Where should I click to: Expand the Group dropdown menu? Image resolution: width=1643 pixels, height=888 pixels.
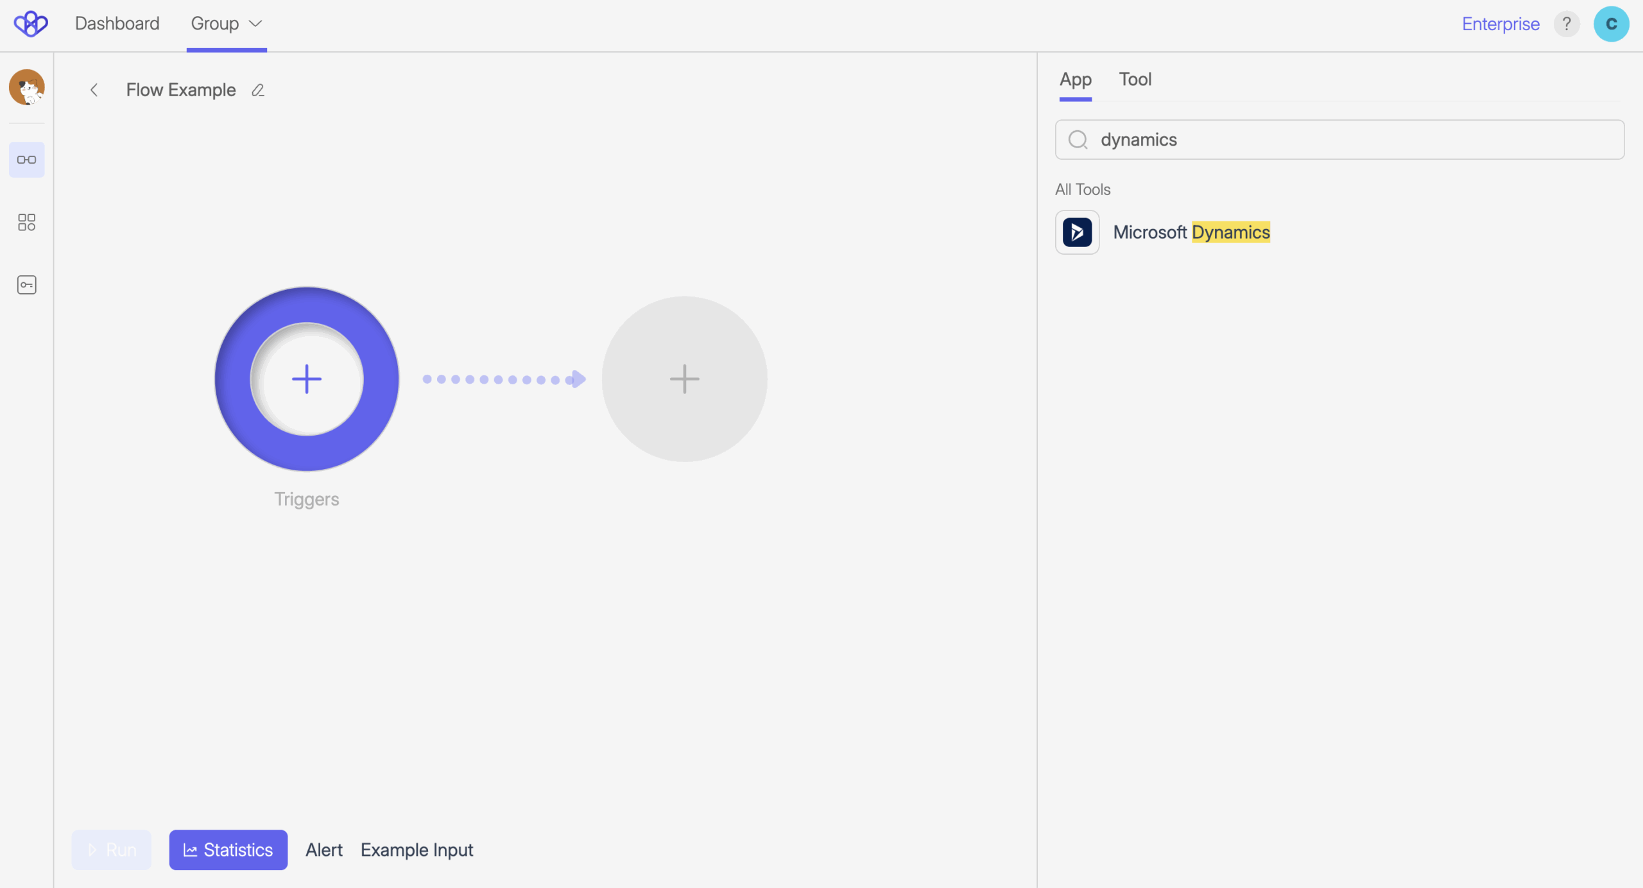click(227, 24)
